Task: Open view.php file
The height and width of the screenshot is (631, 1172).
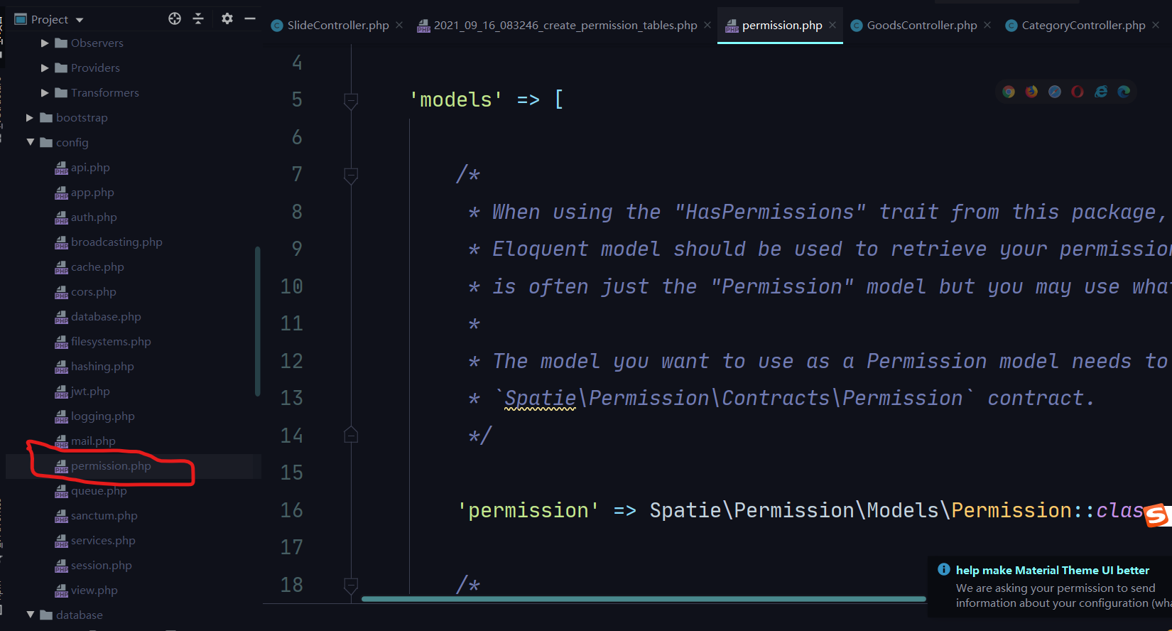Action: [94, 590]
